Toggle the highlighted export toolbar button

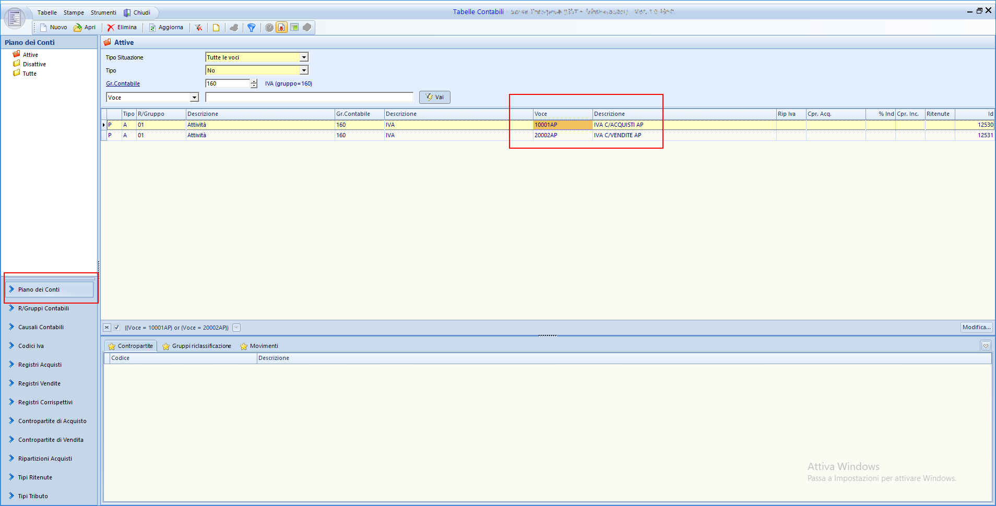click(282, 28)
